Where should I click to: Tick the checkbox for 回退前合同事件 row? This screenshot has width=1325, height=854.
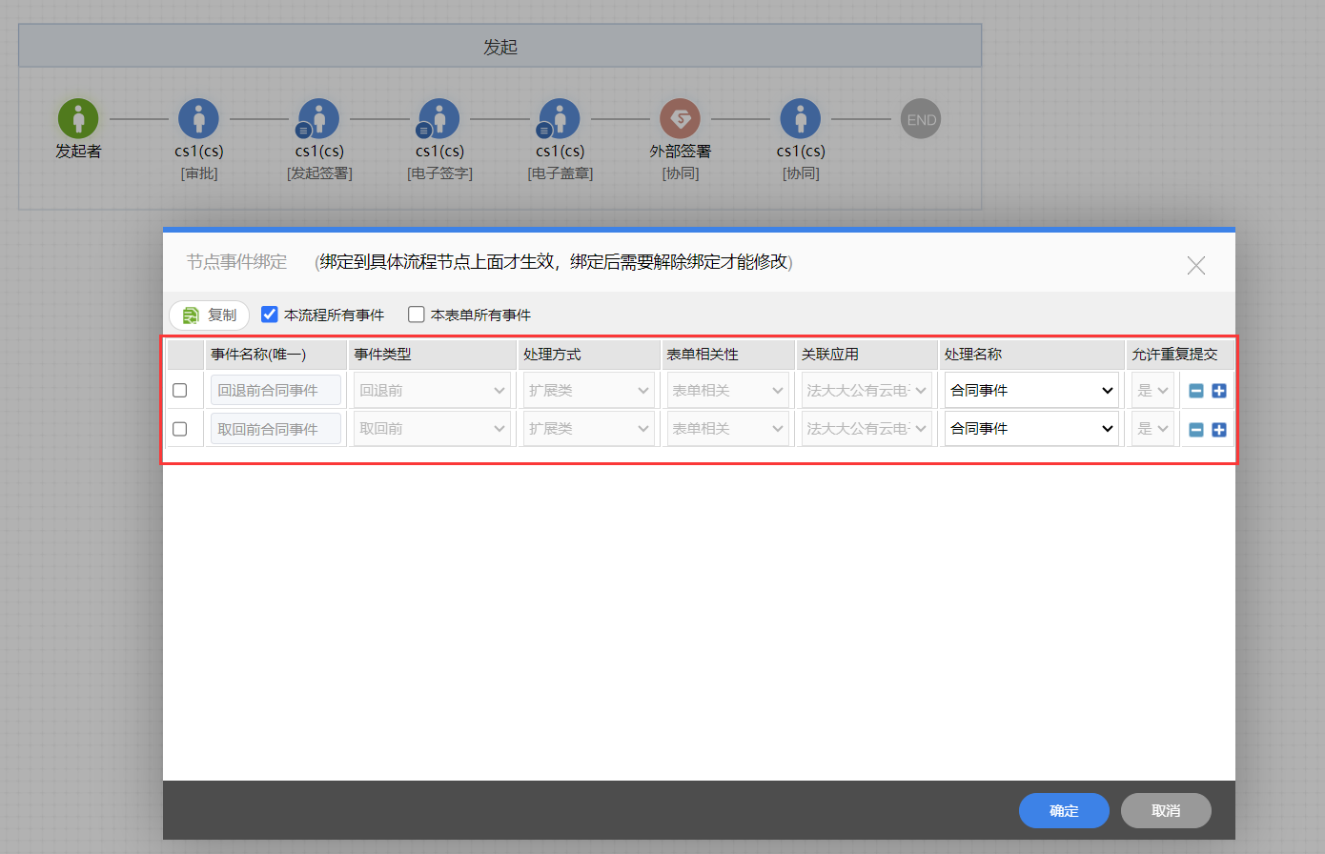[x=179, y=391]
